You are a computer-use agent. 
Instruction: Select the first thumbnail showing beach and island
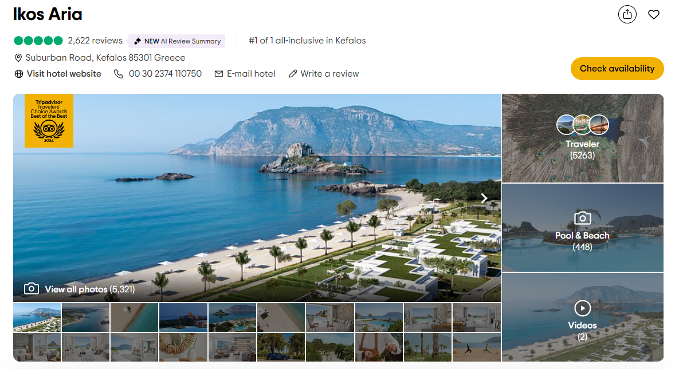point(37,318)
